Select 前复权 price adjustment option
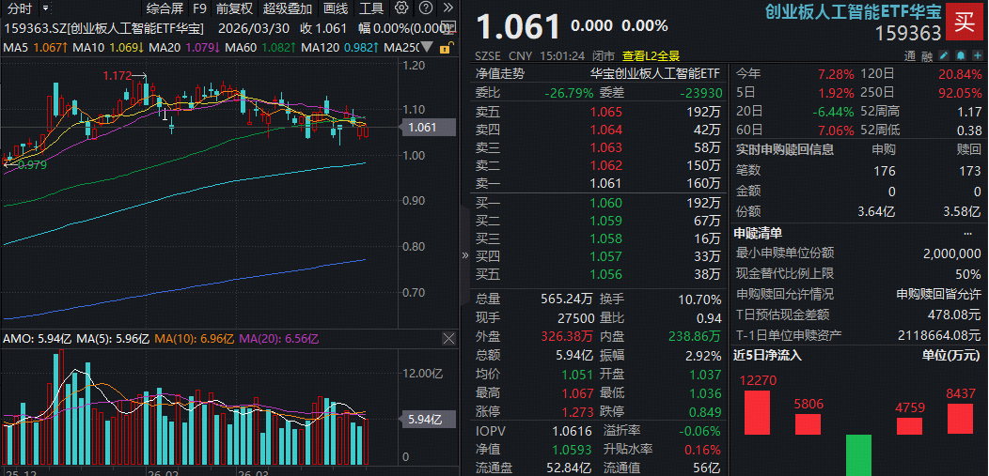This screenshot has height=476, width=989. click(234, 8)
